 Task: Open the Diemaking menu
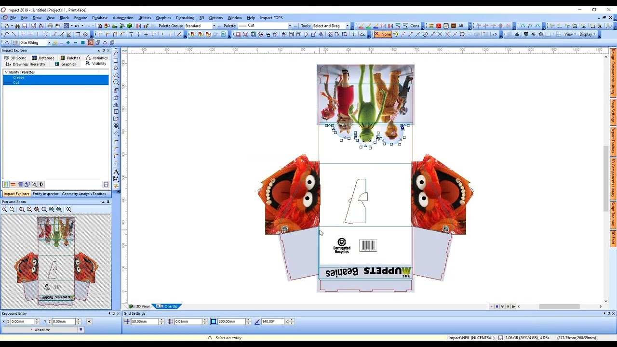click(185, 18)
